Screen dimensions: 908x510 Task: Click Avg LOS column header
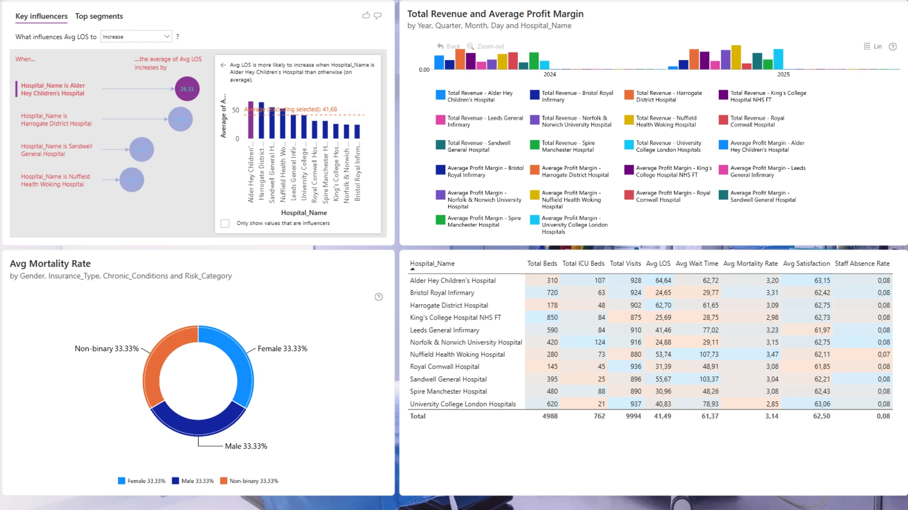coord(658,263)
